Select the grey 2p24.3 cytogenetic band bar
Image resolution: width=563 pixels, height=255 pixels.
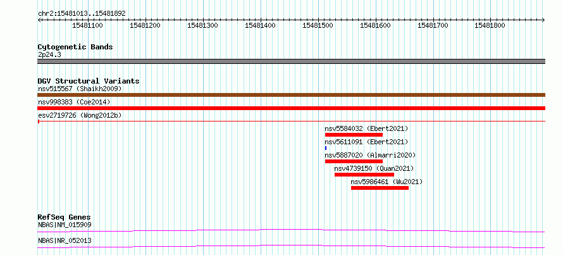291,61
